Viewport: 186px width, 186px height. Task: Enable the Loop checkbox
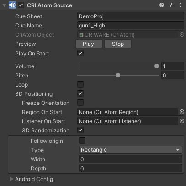pos(80,84)
